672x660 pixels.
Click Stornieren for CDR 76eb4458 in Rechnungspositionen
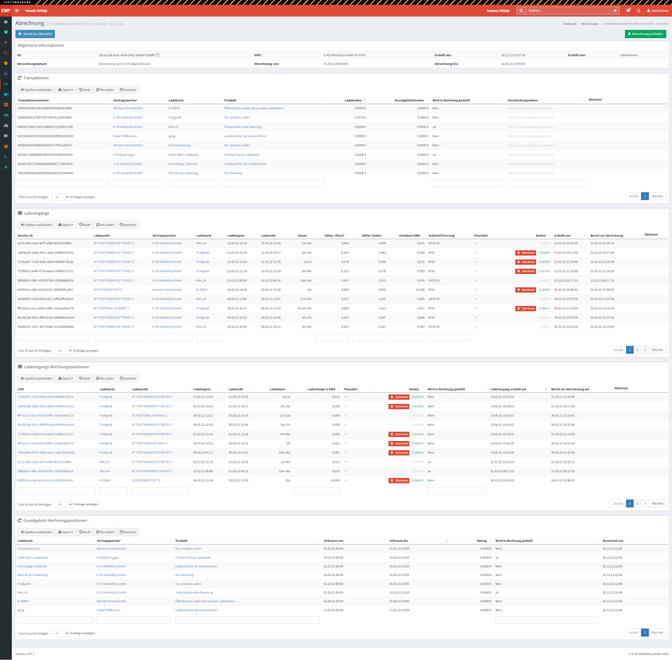[x=399, y=453]
